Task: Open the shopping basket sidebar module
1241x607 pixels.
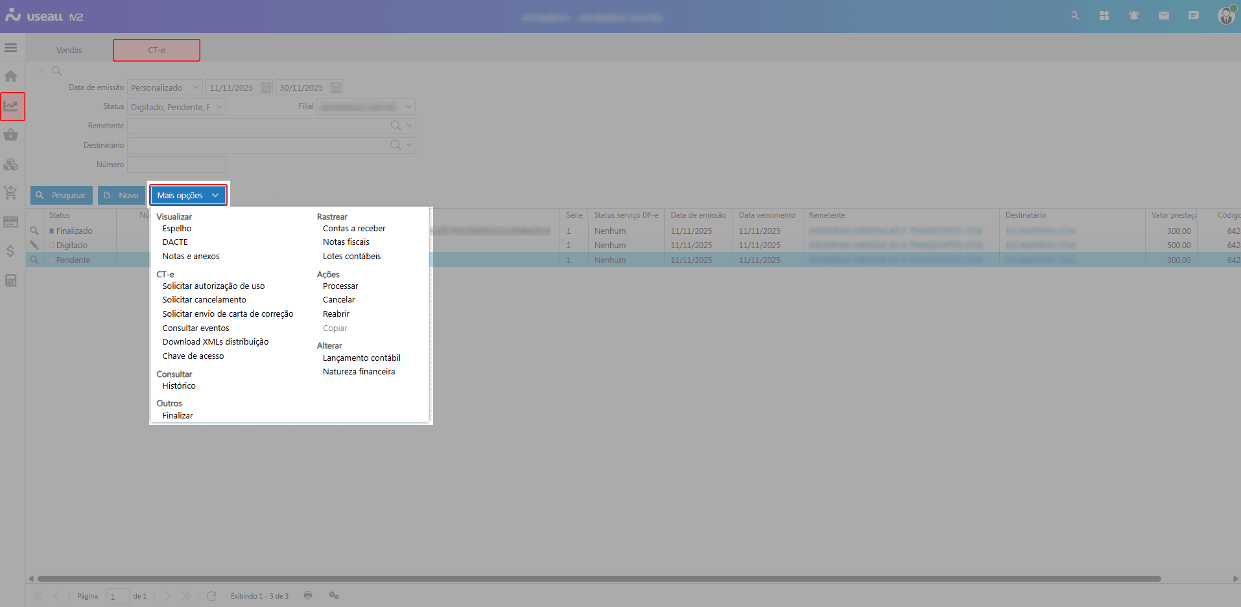Action: coord(10,135)
